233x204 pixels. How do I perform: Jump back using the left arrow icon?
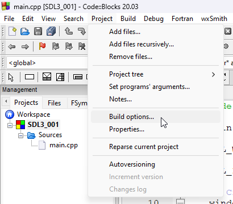(x=12, y=46)
